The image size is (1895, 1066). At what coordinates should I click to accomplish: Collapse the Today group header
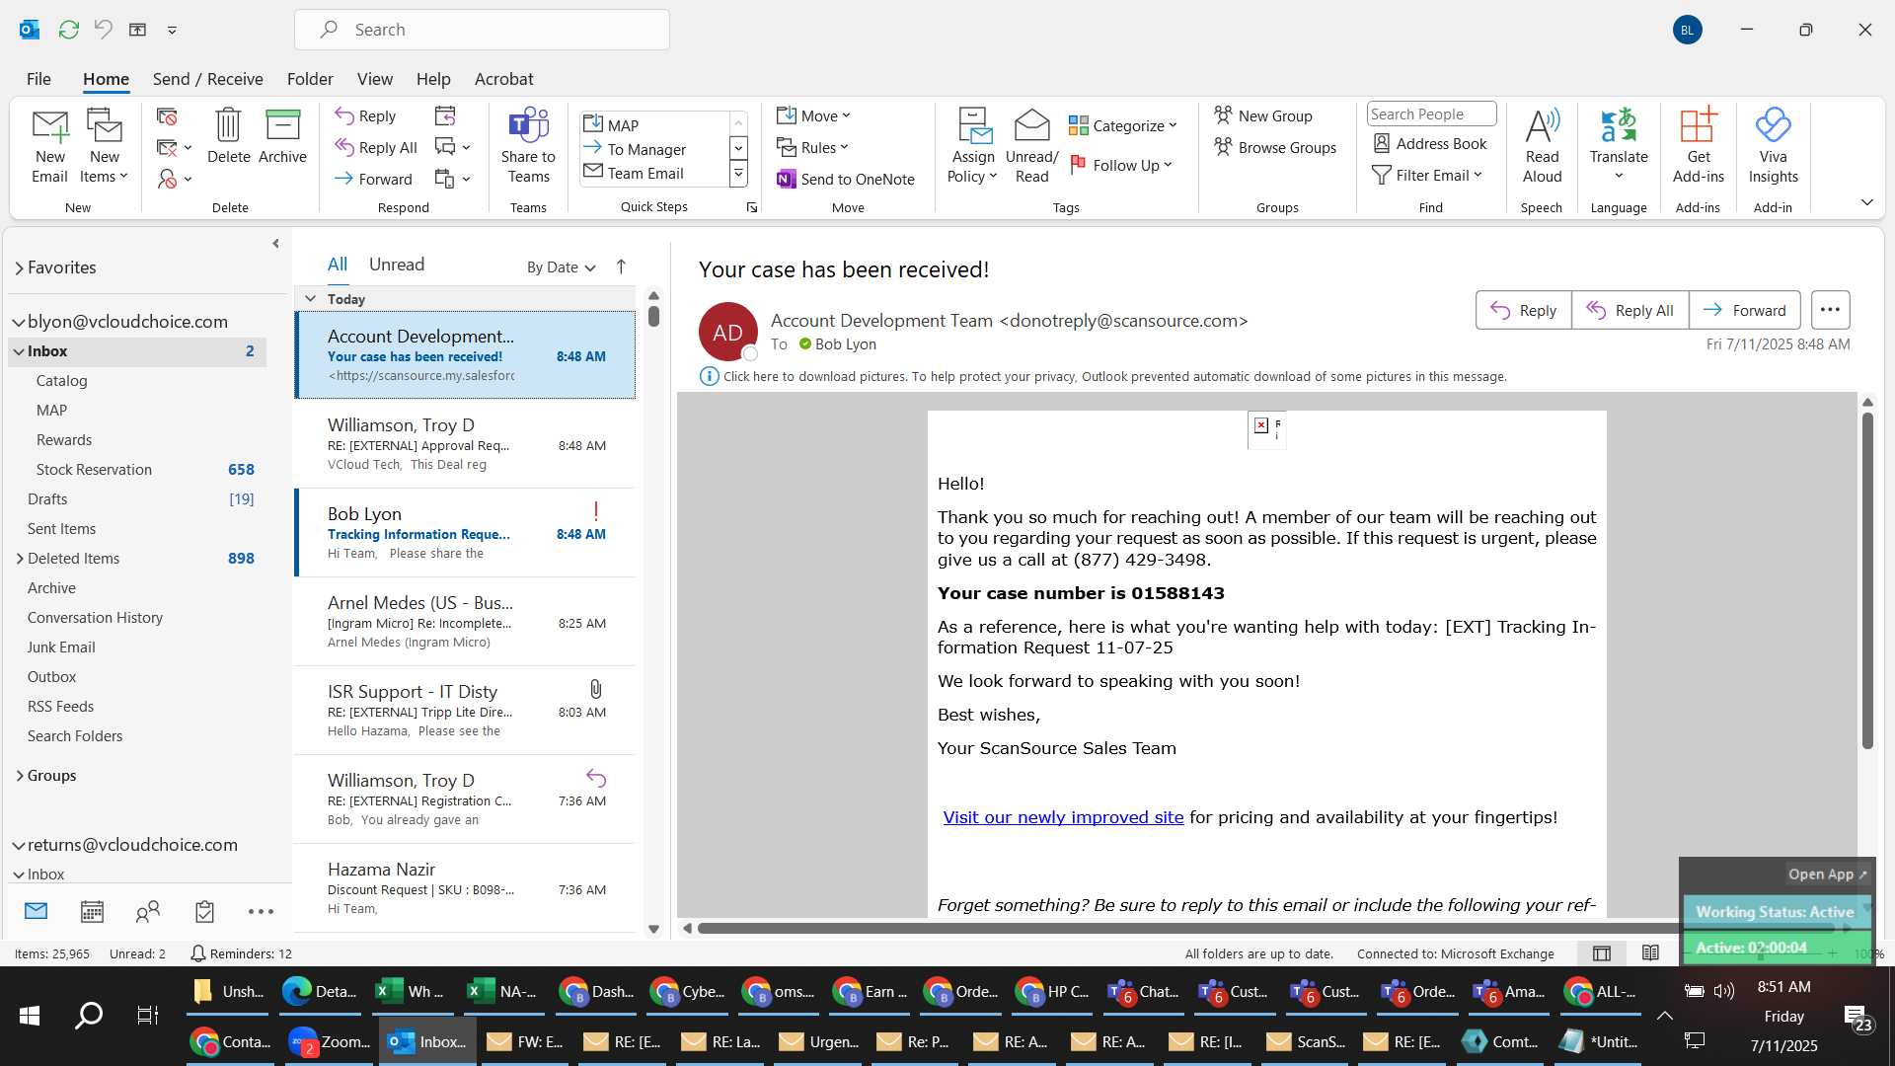(310, 299)
